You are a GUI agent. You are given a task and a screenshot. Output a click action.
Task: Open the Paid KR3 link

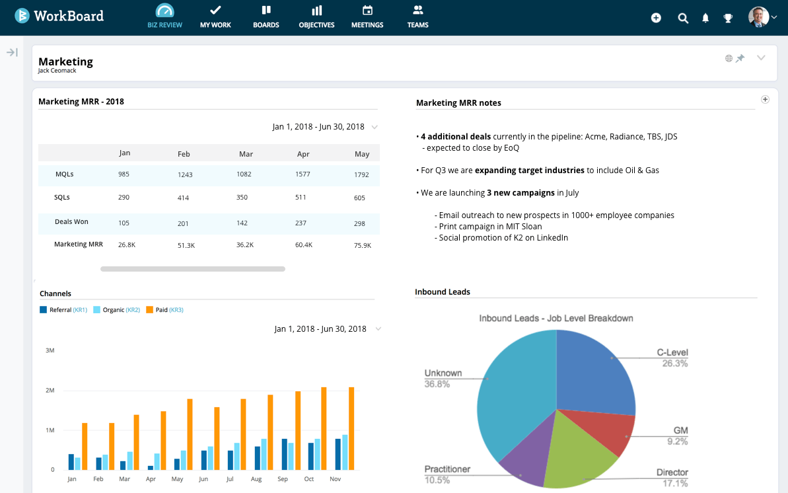tap(176, 310)
